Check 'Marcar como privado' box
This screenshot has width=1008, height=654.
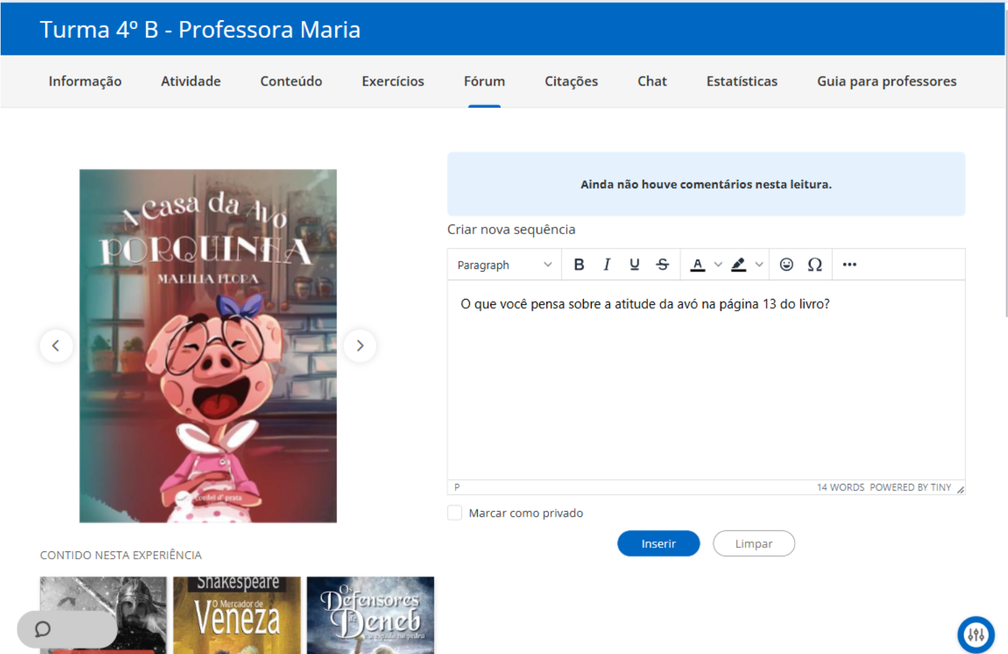454,513
